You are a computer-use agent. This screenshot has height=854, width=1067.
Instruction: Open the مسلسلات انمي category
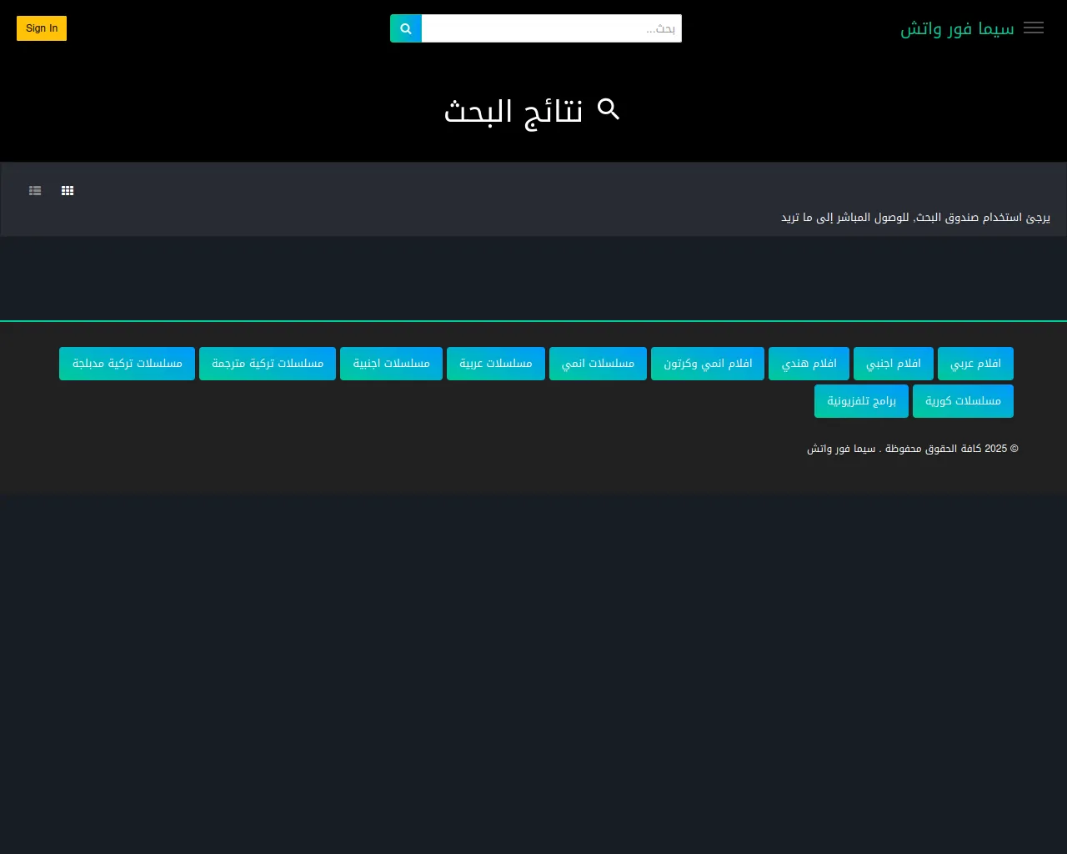click(598, 364)
